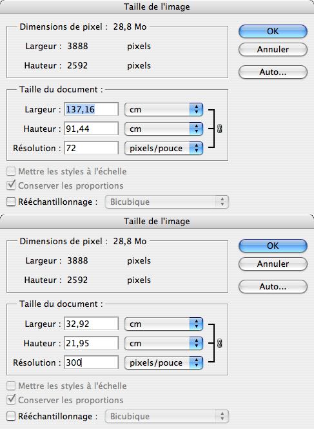The height and width of the screenshot is (429, 314).
Task: Open the cm unit dropdown beside Largeur 137,16
Action: point(164,109)
